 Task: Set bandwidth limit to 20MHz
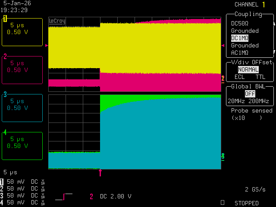click(235, 101)
